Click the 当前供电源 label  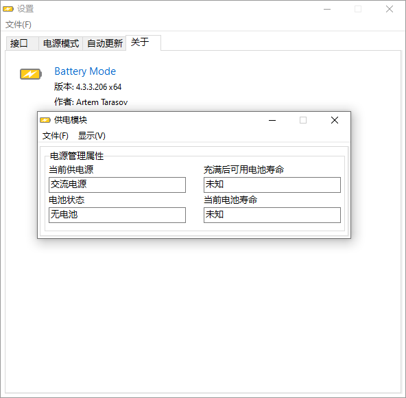pyautogui.click(x=71, y=169)
